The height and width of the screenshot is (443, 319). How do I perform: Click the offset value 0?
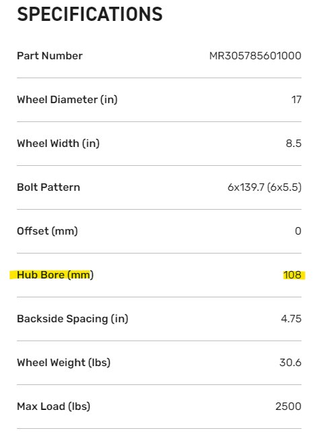tap(298, 231)
